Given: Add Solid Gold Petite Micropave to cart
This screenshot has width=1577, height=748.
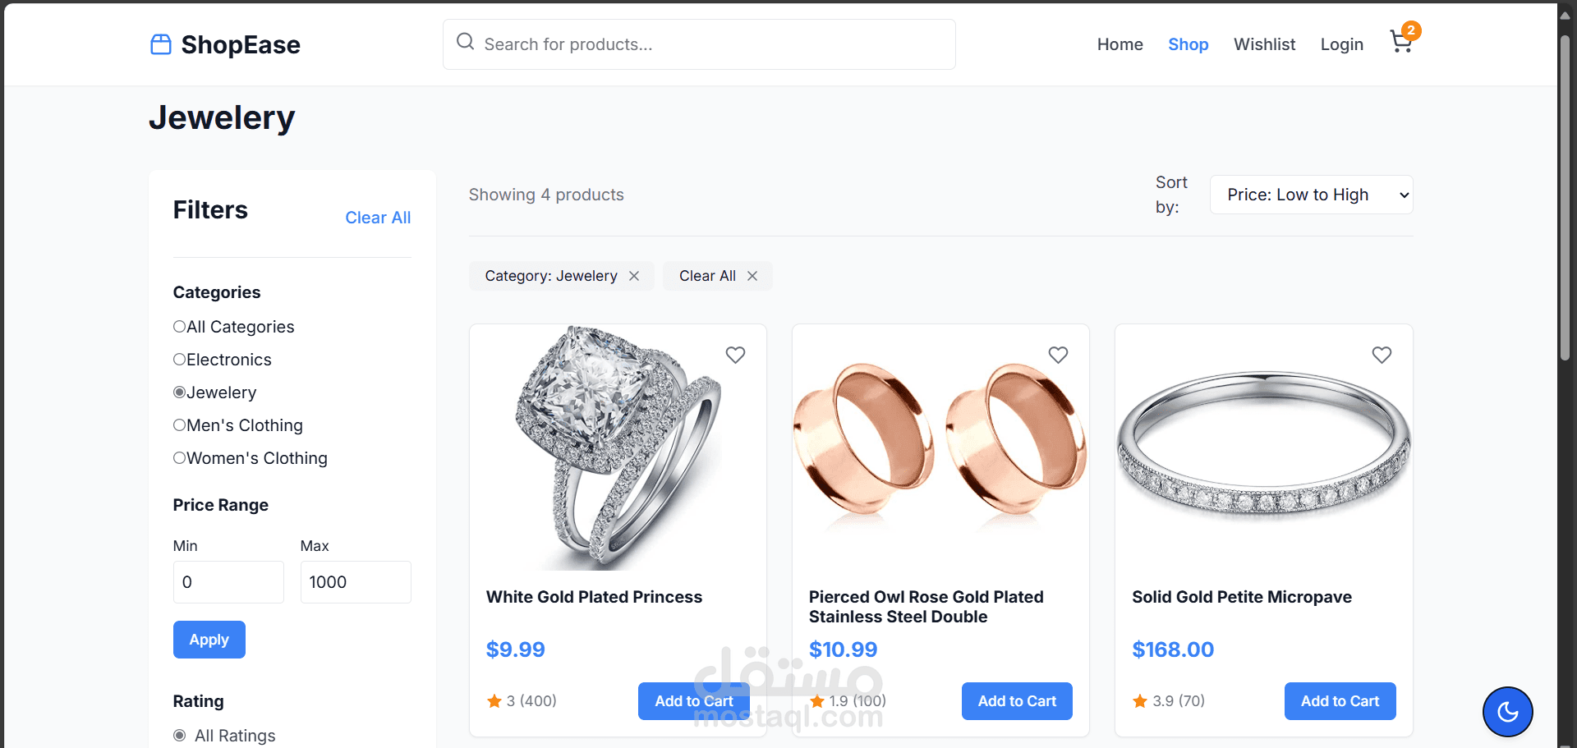Looking at the screenshot, I should pyautogui.click(x=1340, y=701).
